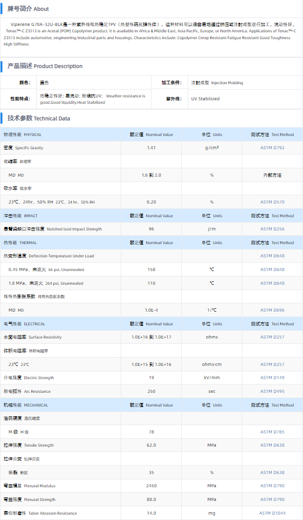Click the ASTM D1044 Taber Abrasion link

click(x=272, y=513)
